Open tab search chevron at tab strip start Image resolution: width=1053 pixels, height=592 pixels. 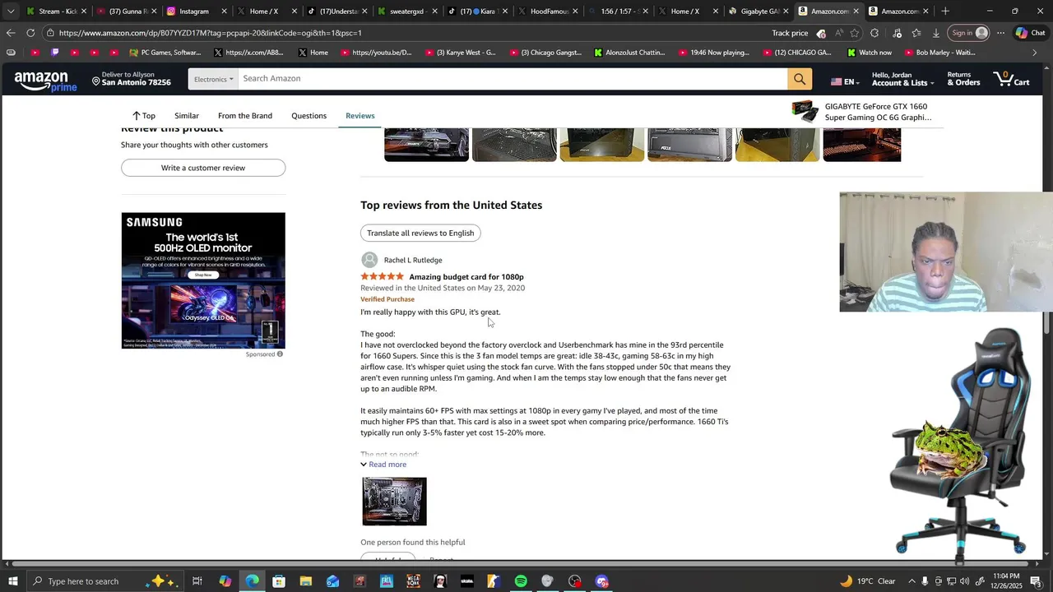click(x=11, y=12)
